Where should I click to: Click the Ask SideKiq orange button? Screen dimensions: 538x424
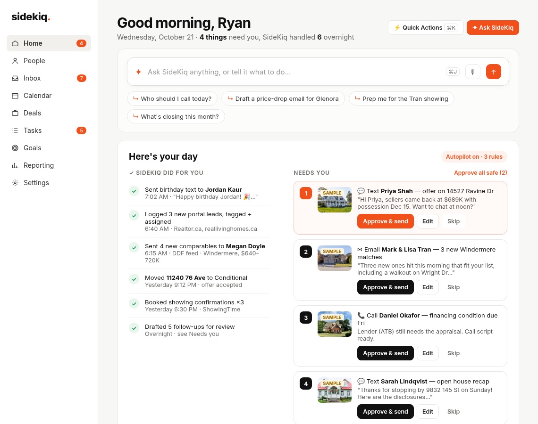tap(493, 28)
